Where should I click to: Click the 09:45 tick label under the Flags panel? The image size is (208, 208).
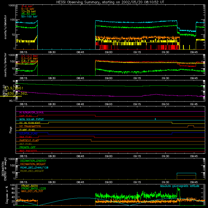pos(194,156)
